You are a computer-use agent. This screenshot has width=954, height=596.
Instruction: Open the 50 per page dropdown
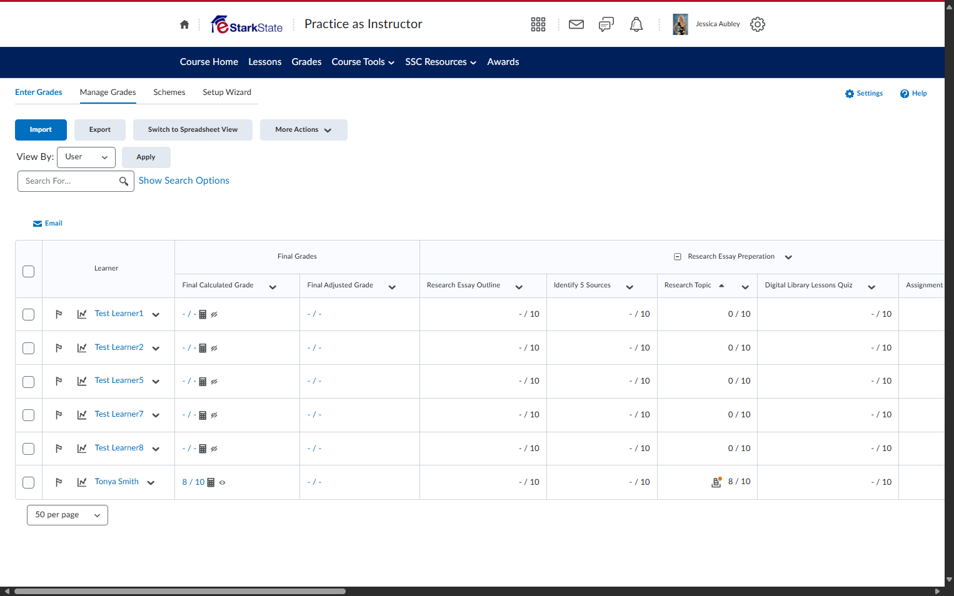pos(68,515)
